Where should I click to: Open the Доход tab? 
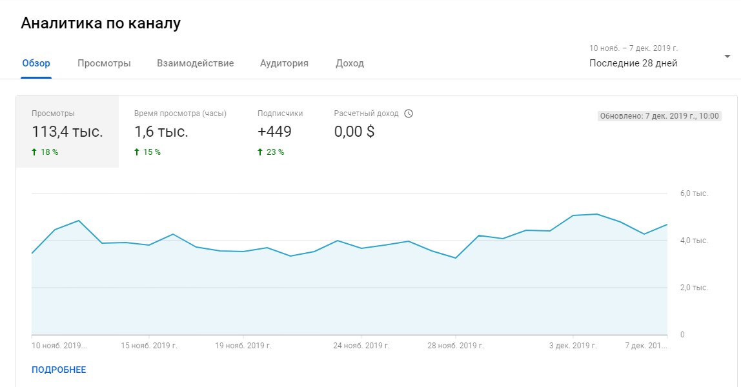tap(350, 63)
